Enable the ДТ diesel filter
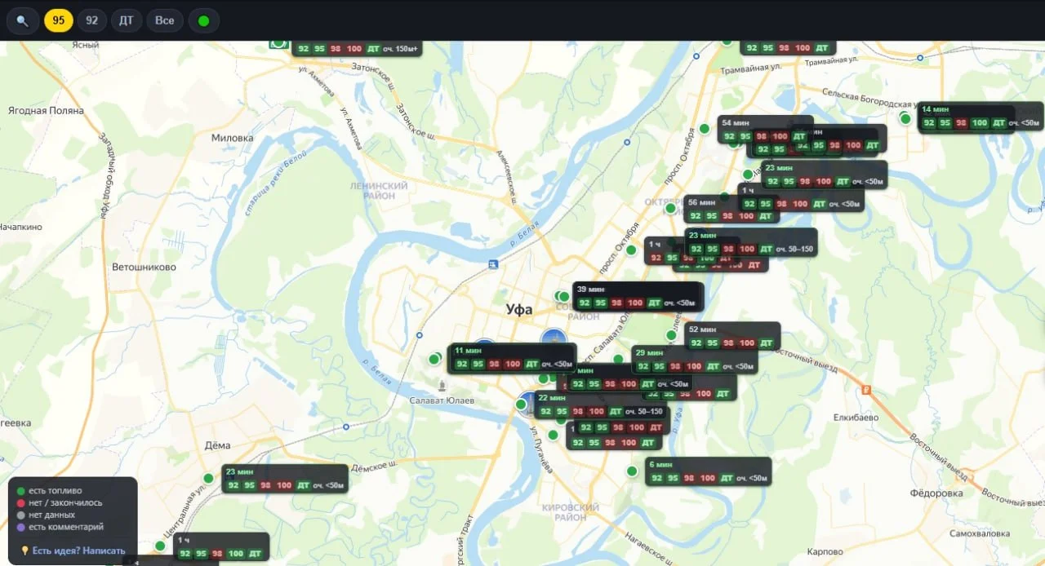The image size is (1045, 566). 126,20
